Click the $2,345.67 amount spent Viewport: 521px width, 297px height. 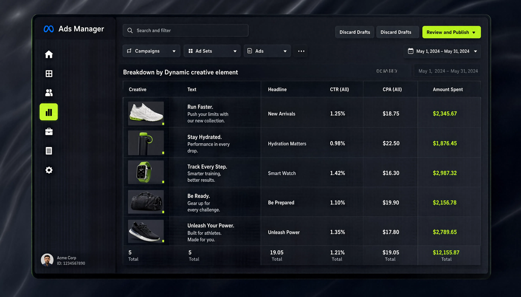coord(445,114)
